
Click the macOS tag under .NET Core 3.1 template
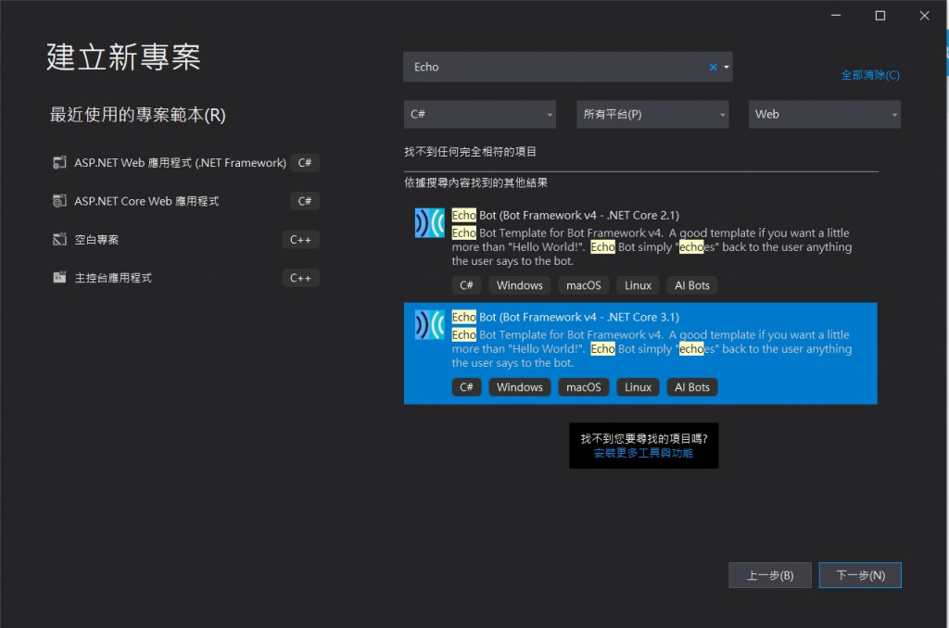coord(584,387)
